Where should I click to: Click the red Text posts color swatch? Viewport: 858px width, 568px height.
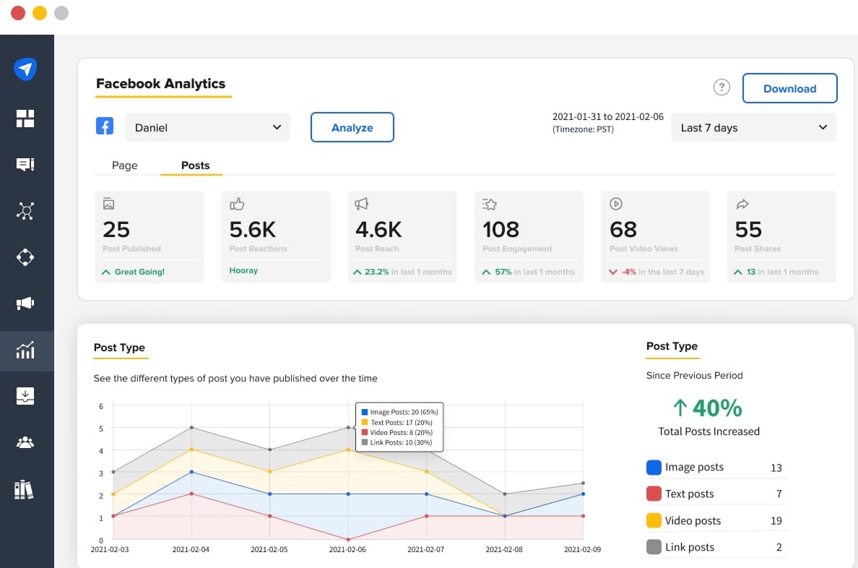coord(654,494)
